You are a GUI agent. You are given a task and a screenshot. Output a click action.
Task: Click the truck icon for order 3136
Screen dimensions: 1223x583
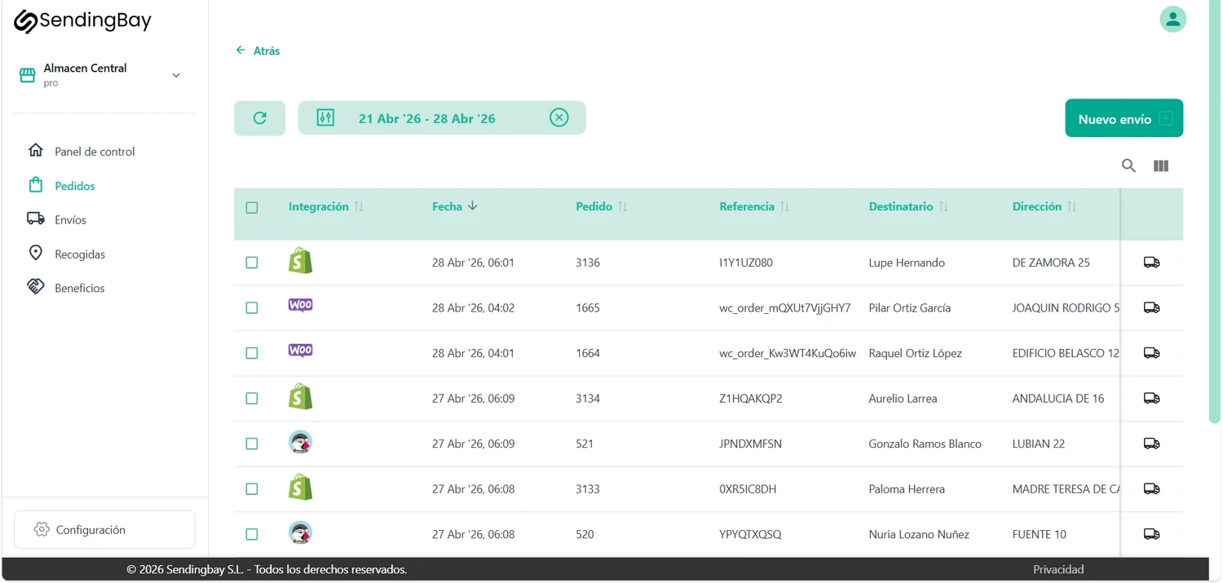pos(1151,263)
